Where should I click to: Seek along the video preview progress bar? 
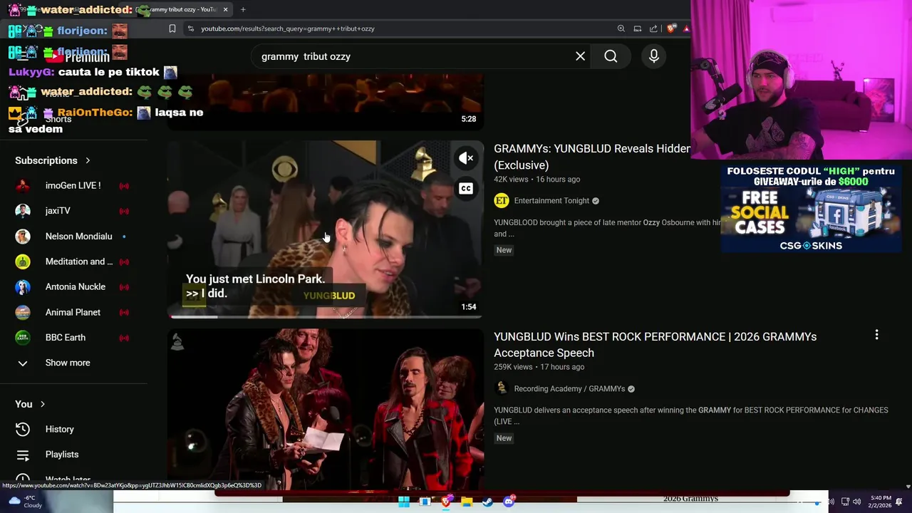pos(326,316)
